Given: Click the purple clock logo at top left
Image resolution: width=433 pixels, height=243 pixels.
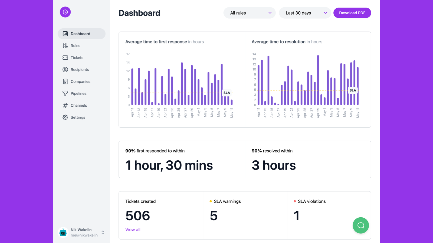Looking at the screenshot, I should coord(65,12).
